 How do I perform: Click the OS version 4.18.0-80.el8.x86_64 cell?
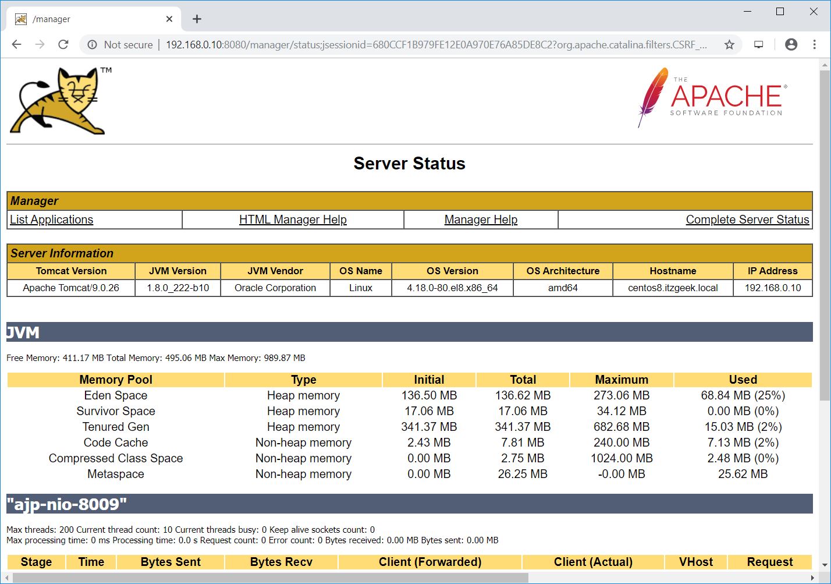pos(452,288)
